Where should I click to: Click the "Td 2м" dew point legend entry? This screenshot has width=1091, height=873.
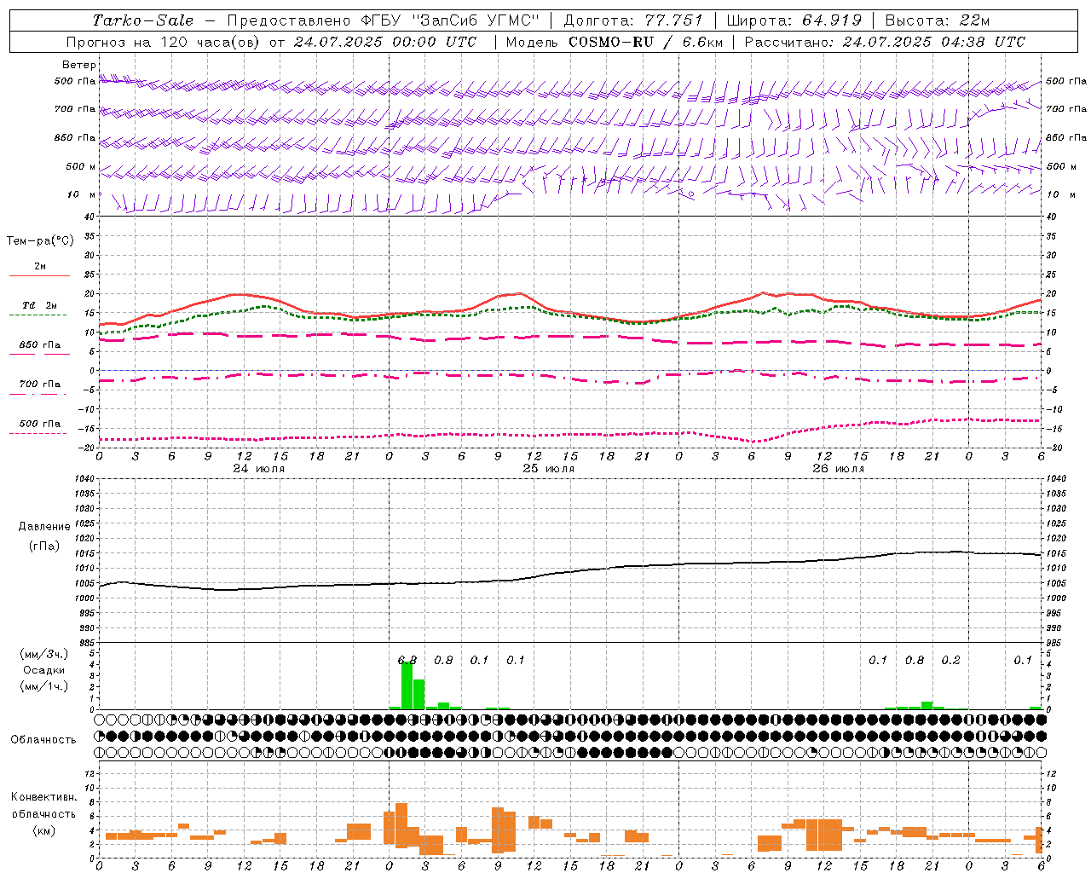pos(40,305)
